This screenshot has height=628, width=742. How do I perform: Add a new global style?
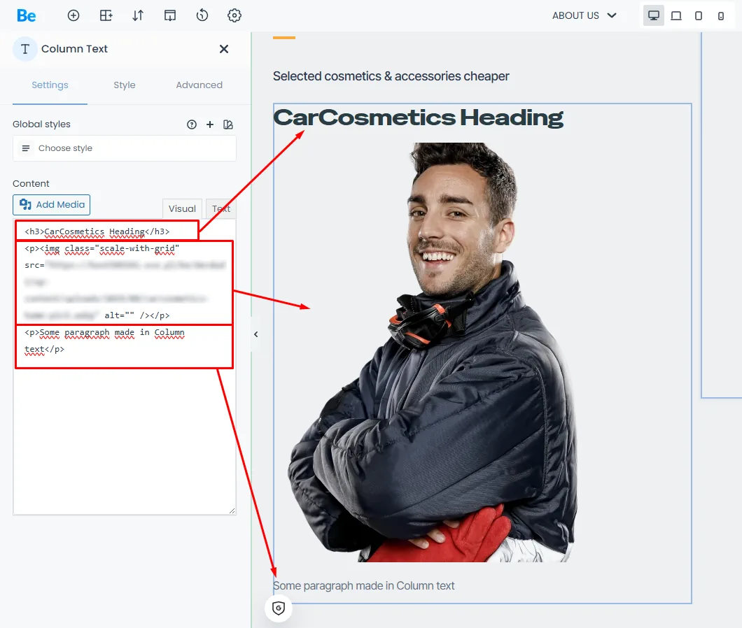209,124
